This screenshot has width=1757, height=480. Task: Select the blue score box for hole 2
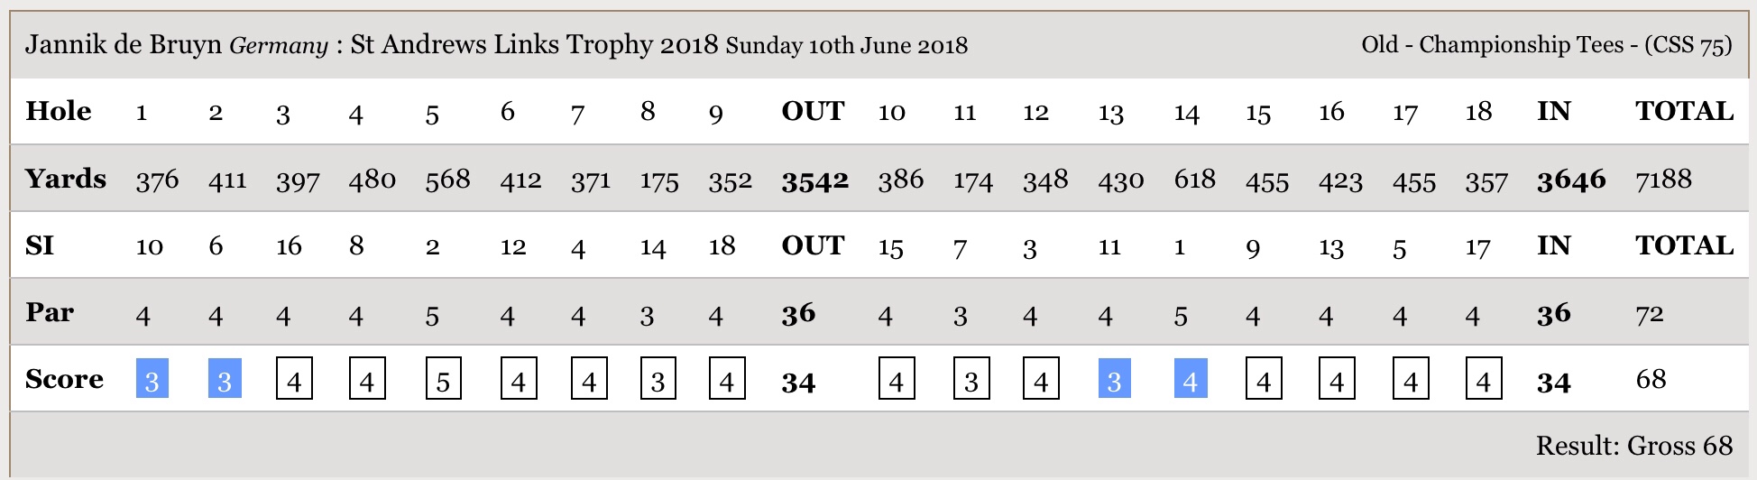click(x=224, y=378)
